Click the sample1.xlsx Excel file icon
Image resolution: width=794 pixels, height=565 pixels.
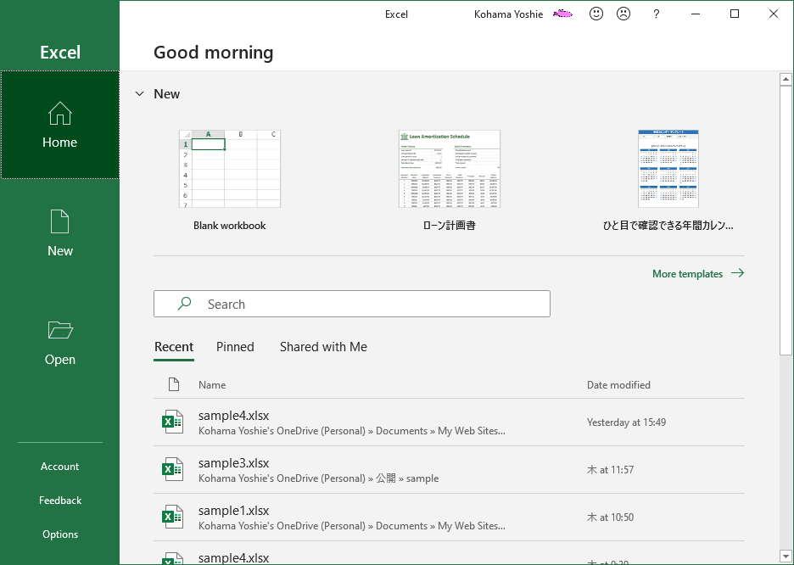(x=172, y=517)
